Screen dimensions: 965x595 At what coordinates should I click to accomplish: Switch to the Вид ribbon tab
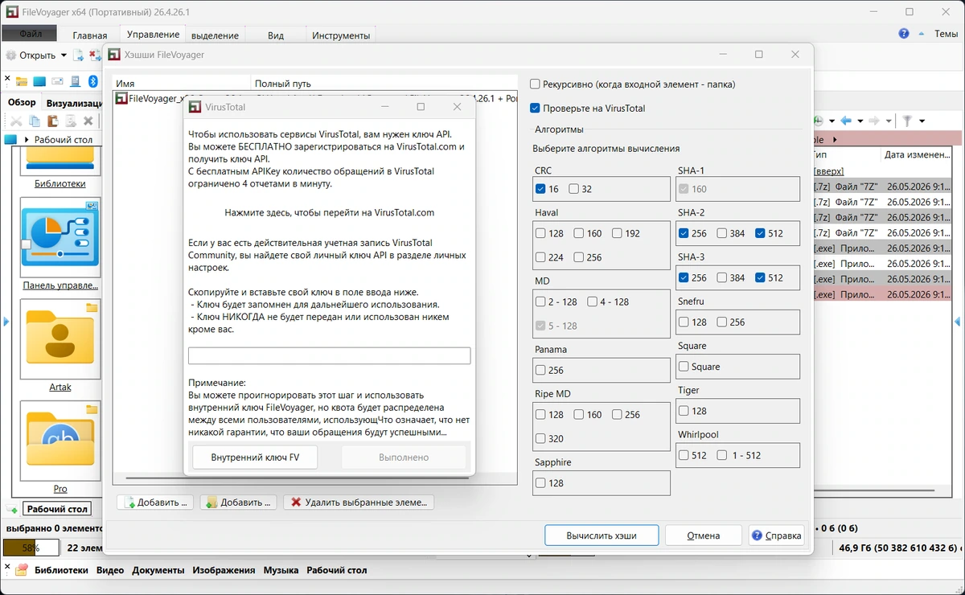tap(276, 35)
